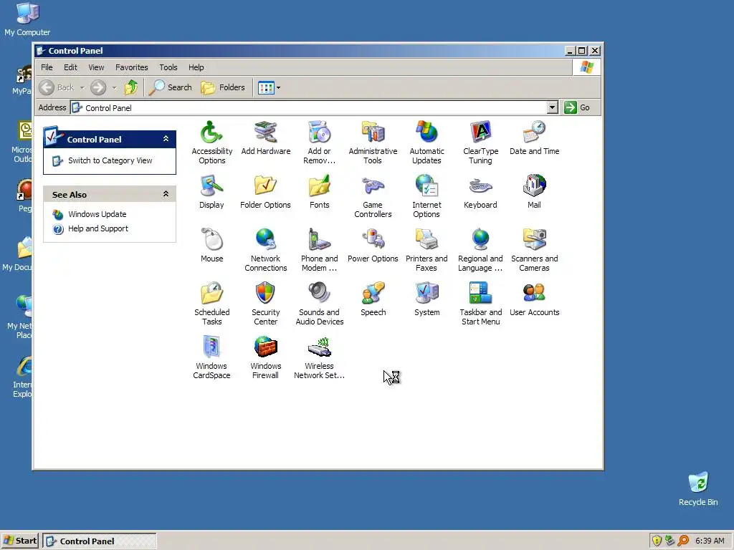
Task: Open the Favorites menu
Action: pyautogui.click(x=132, y=67)
